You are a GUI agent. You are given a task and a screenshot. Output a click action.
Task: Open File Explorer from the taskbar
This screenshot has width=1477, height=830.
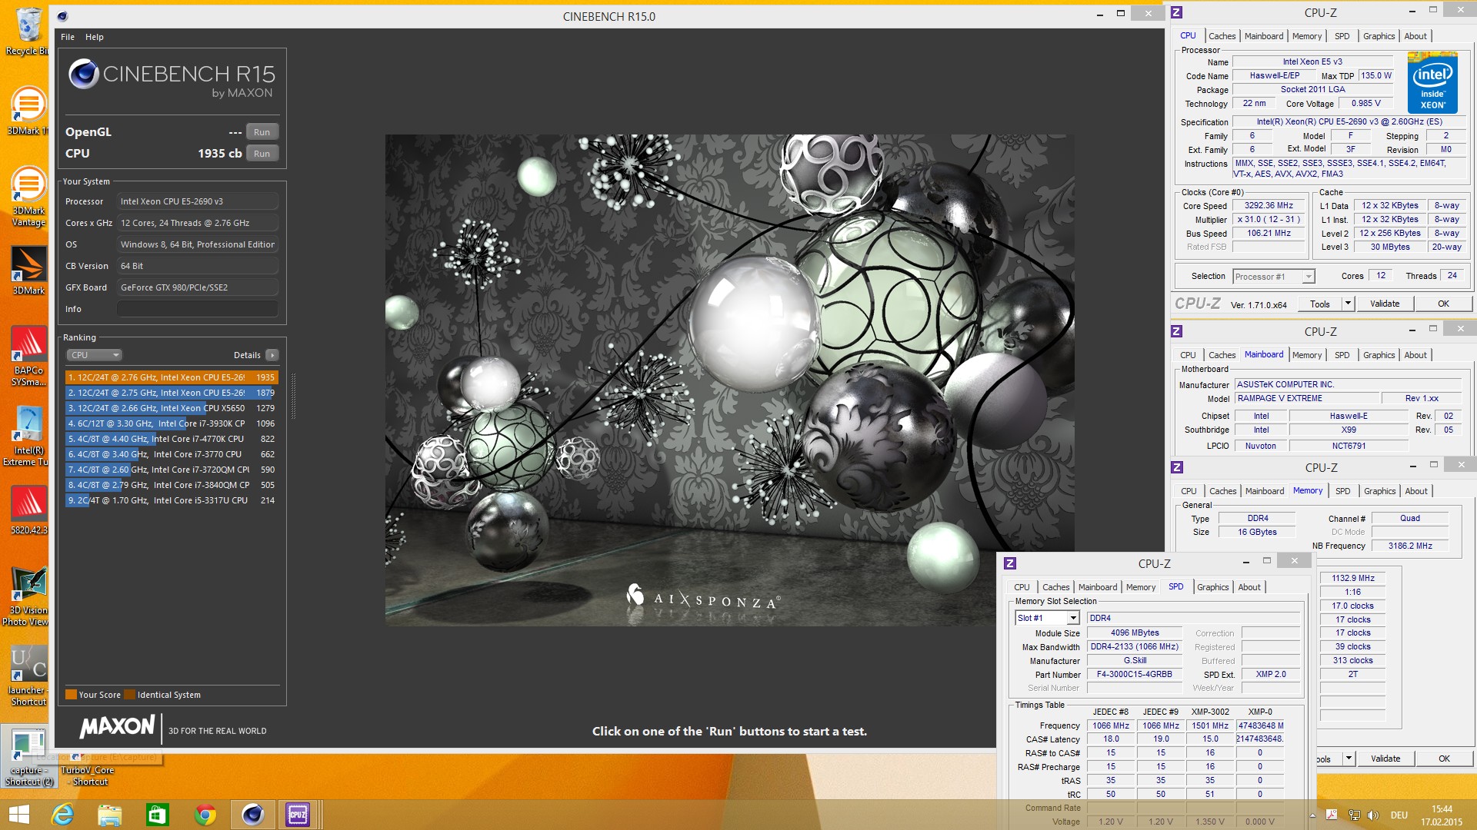point(109,815)
